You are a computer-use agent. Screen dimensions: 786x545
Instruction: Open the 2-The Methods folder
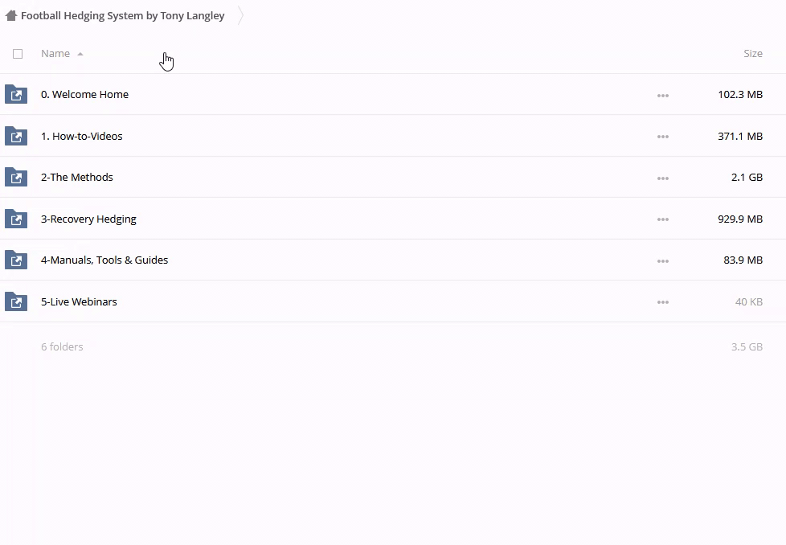(77, 178)
